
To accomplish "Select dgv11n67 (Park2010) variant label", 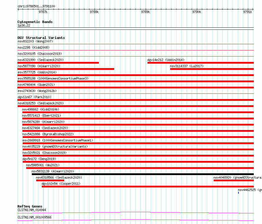I will click(x=34, y=97).
